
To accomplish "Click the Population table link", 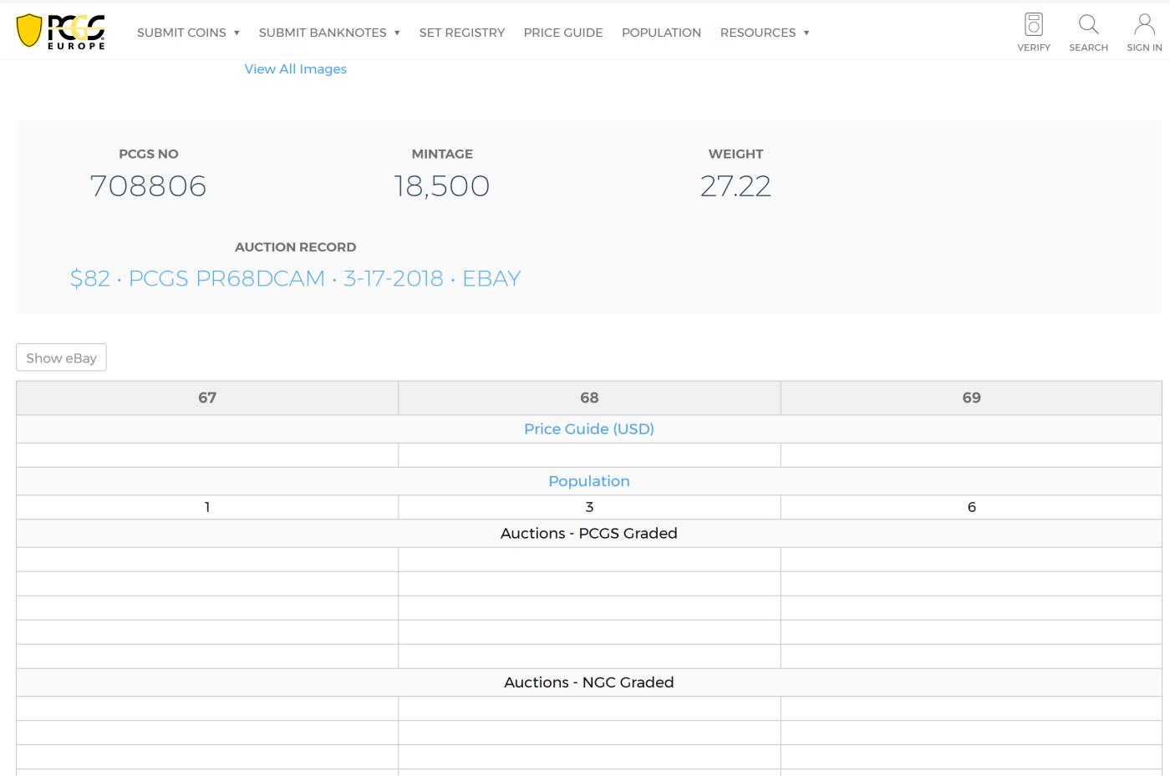I will pos(588,481).
